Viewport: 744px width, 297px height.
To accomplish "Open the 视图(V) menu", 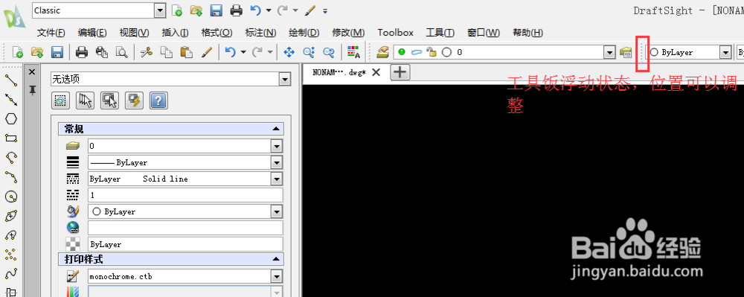I will 134,33.
